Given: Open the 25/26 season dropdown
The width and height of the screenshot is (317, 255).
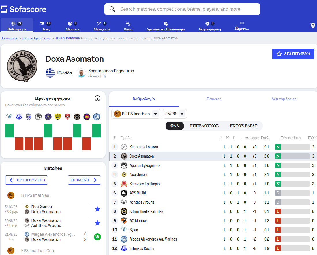Looking at the screenshot, I should coord(175,114).
